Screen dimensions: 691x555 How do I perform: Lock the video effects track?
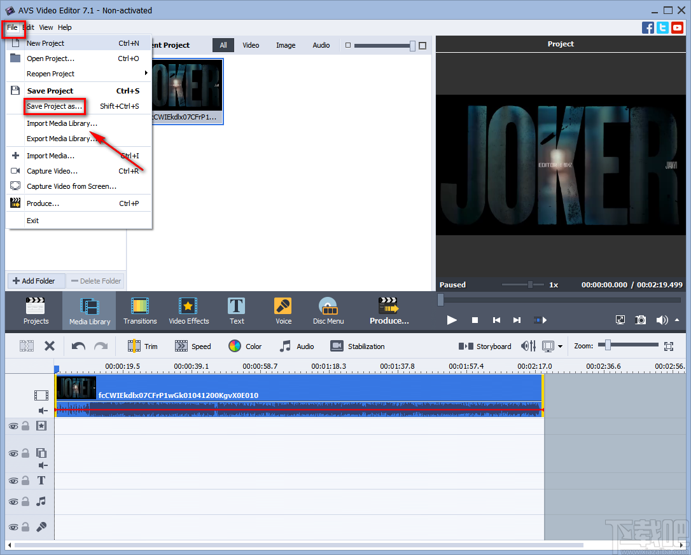[25, 425]
